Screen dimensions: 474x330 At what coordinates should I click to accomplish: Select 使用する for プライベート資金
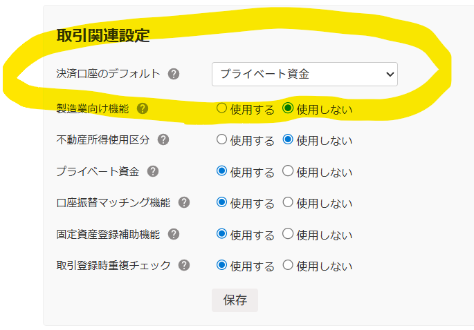[x=221, y=171]
